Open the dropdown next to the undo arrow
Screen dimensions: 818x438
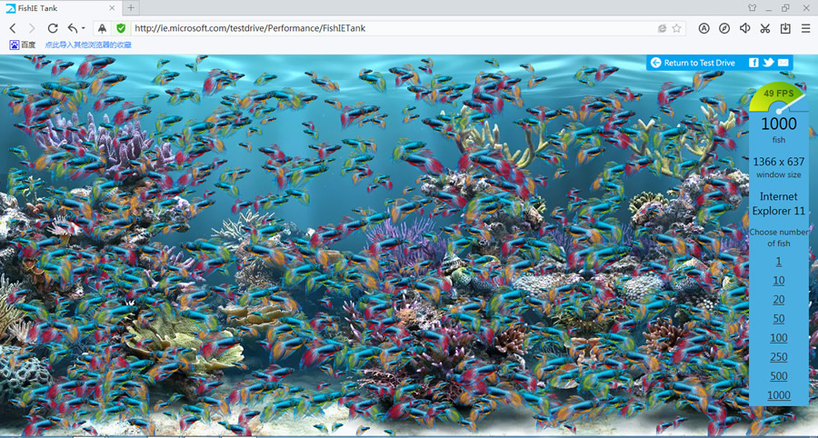[83, 29]
